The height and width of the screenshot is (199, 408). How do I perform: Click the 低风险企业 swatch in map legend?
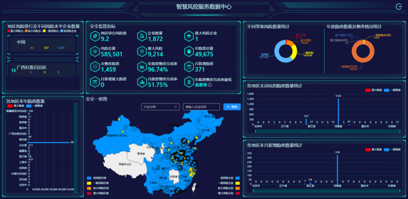[x=237, y=178]
